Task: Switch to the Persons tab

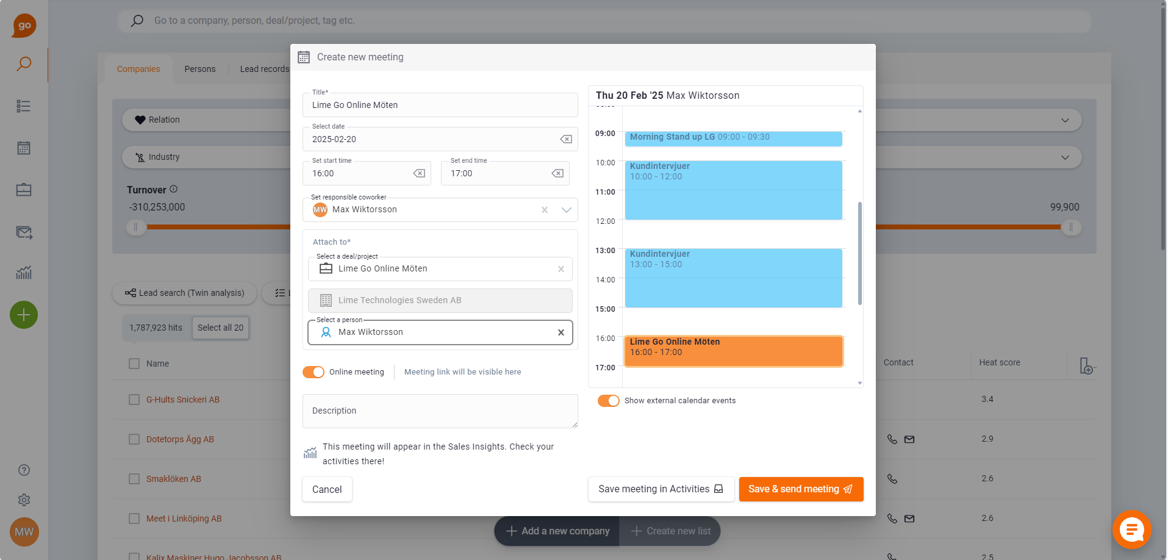Action: 200,69
